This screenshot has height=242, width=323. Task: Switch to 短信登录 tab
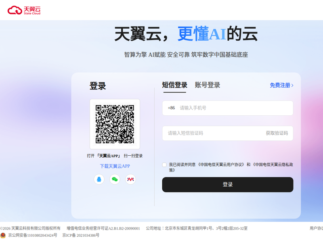(174, 85)
